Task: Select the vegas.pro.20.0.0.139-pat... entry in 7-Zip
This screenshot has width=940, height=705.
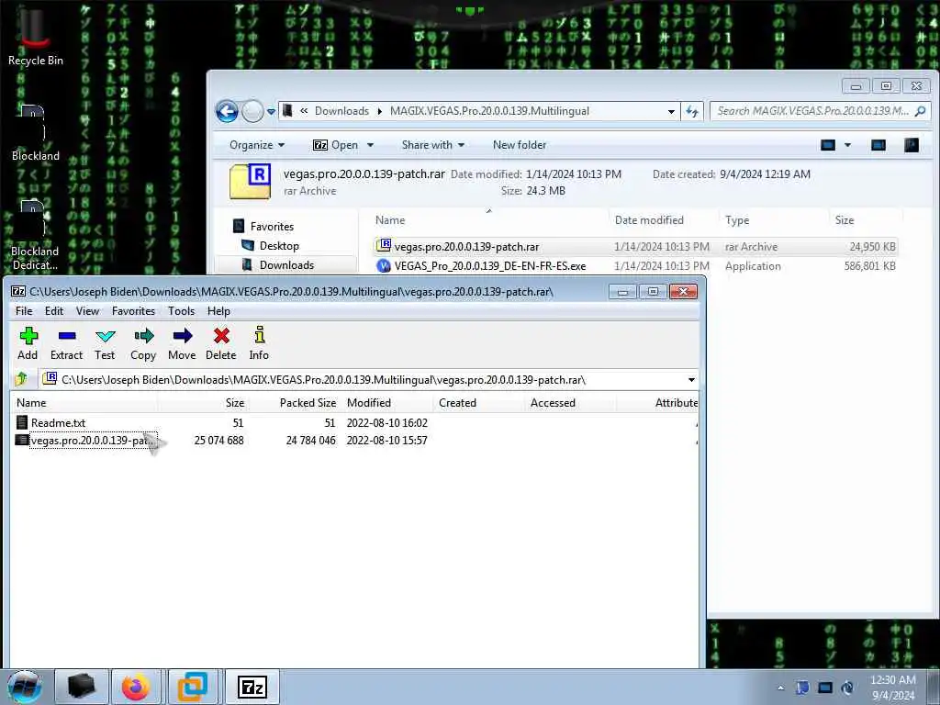Action: [85, 440]
